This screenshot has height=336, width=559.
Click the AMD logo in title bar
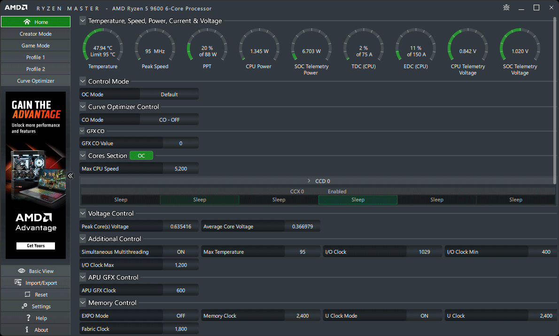[x=16, y=8]
